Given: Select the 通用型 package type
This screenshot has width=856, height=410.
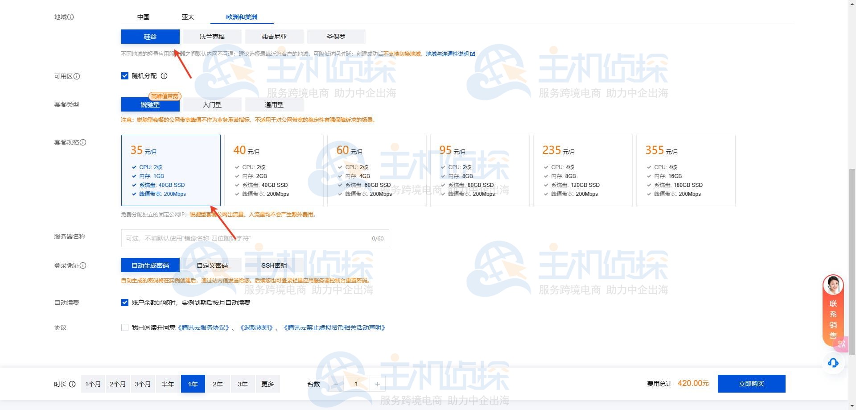Looking at the screenshot, I should [274, 105].
